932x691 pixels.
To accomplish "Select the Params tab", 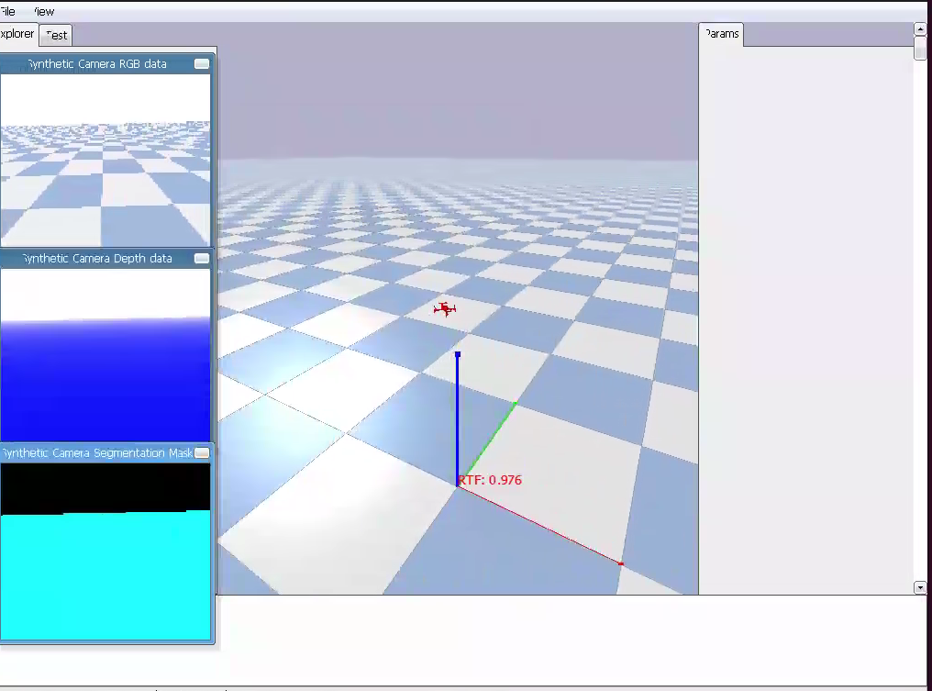I will coord(721,34).
